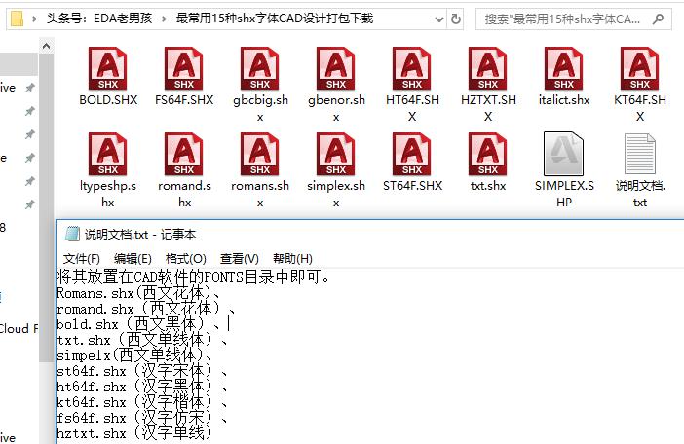
Task: Click the search magnifier icon
Action: coord(659,18)
